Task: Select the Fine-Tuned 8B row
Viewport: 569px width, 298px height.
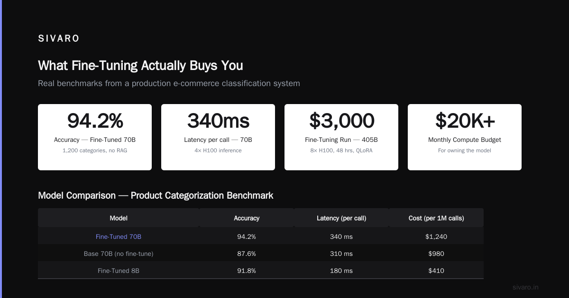Action: tap(261, 271)
